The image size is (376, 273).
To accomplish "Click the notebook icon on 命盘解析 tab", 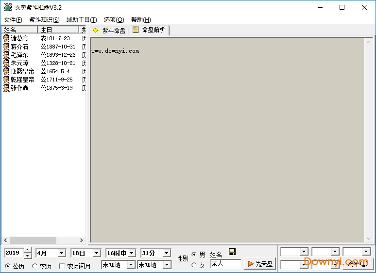I will pos(136,30).
